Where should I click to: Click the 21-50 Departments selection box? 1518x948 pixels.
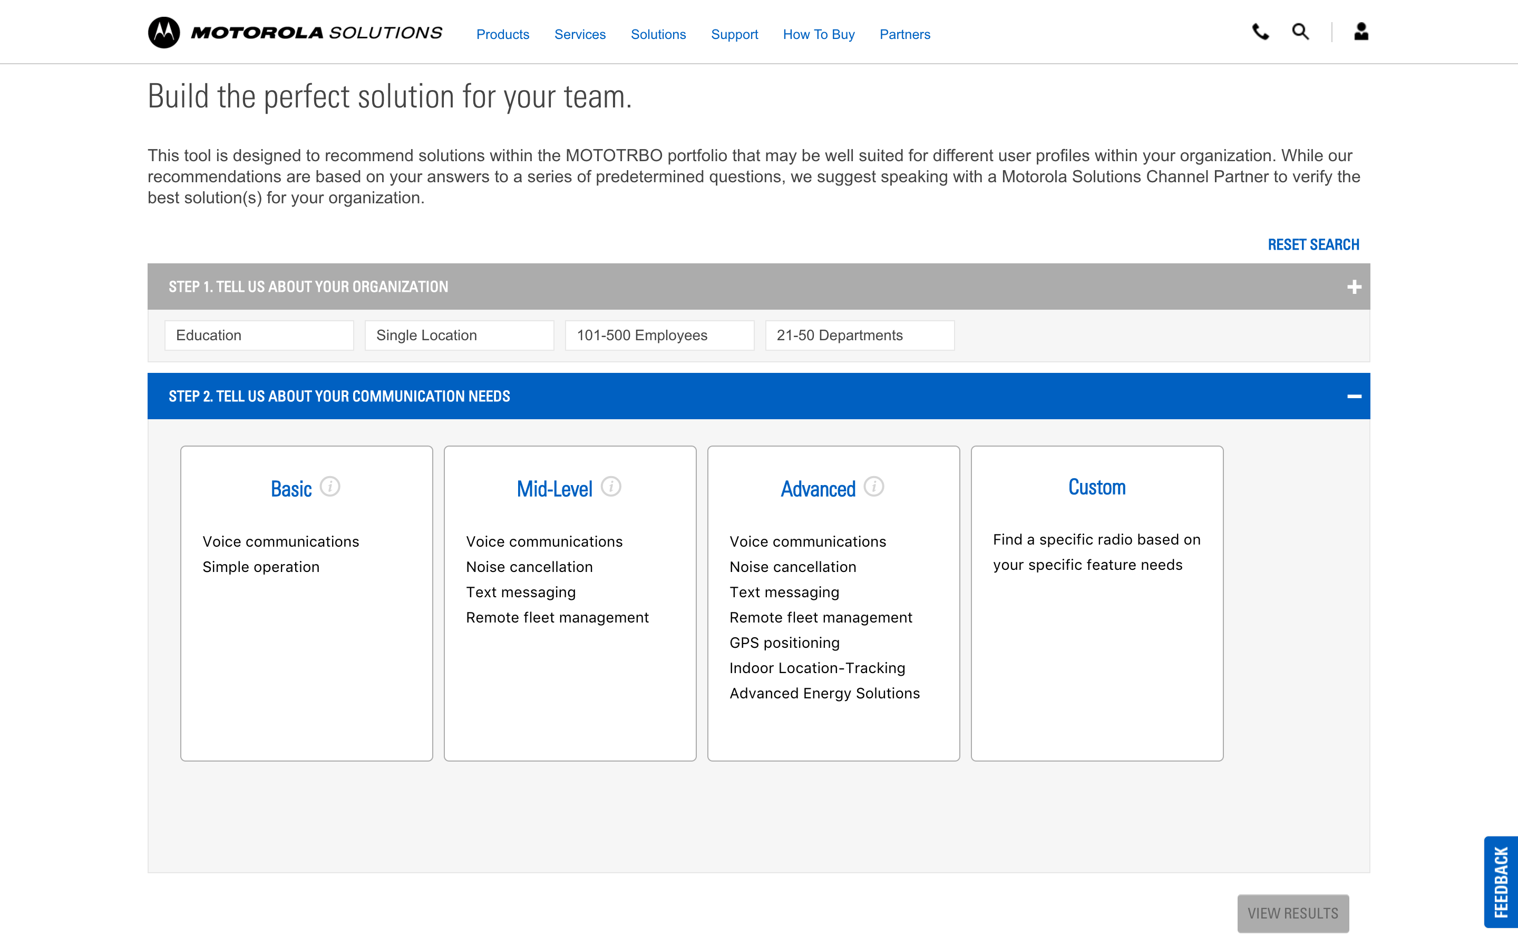[859, 335]
